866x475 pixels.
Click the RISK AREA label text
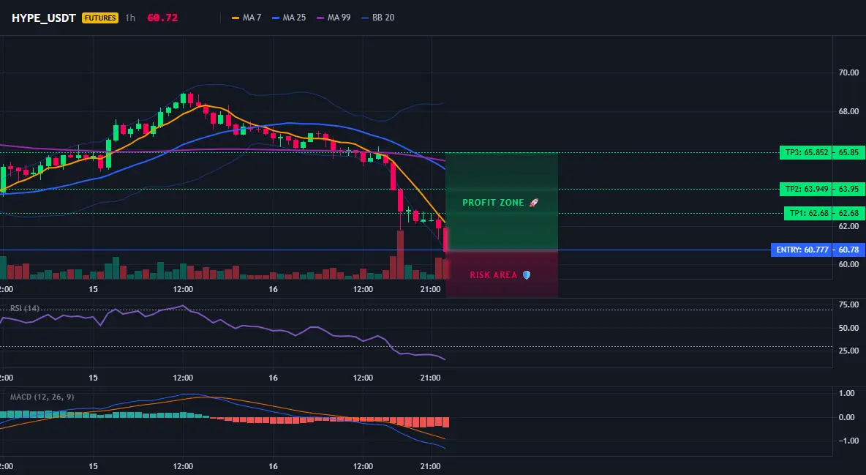point(494,275)
